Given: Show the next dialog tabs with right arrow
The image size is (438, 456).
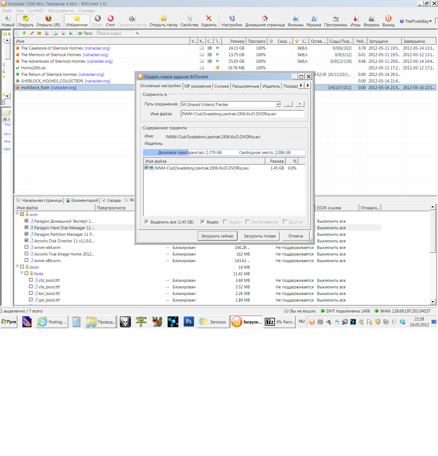Looking at the screenshot, I should [x=308, y=85].
